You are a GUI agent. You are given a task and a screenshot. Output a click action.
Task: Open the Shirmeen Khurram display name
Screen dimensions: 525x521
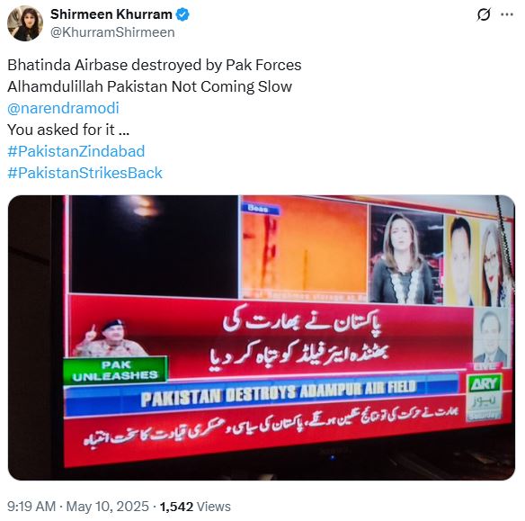click(x=111, y=14)
